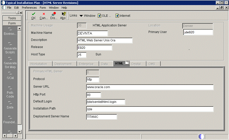Image resolution: width=229 pixels, height=140 pixels.
Task: Expand the Links dropdown arrow
Action: click(x=81, y=16)
